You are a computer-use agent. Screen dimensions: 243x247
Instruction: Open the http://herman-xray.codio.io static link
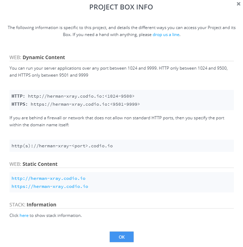click(x=48, y=178)
